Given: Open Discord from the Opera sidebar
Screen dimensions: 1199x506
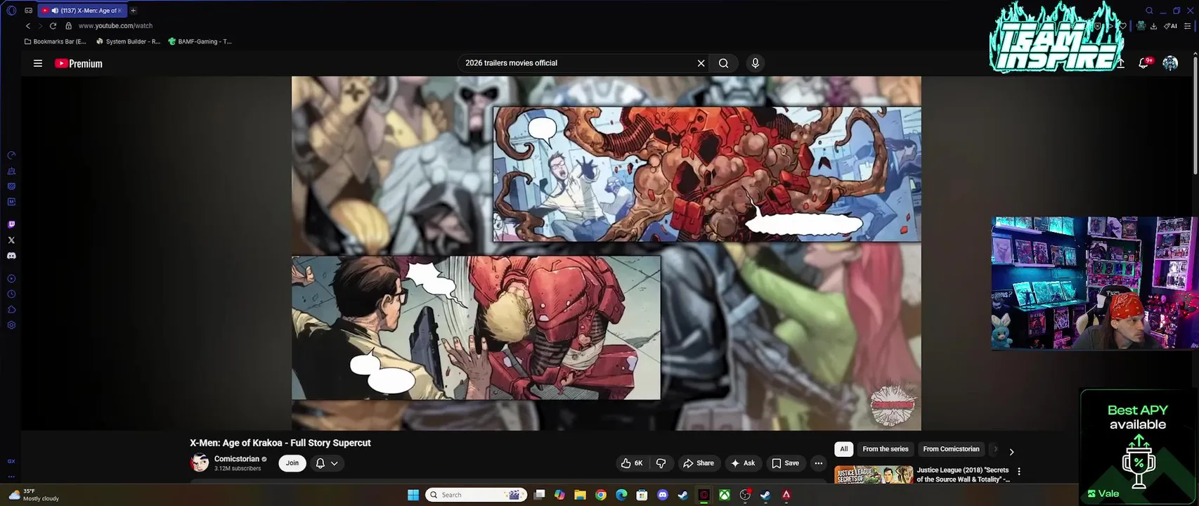Looking at the screenshot, I should [x=11, y=256].
